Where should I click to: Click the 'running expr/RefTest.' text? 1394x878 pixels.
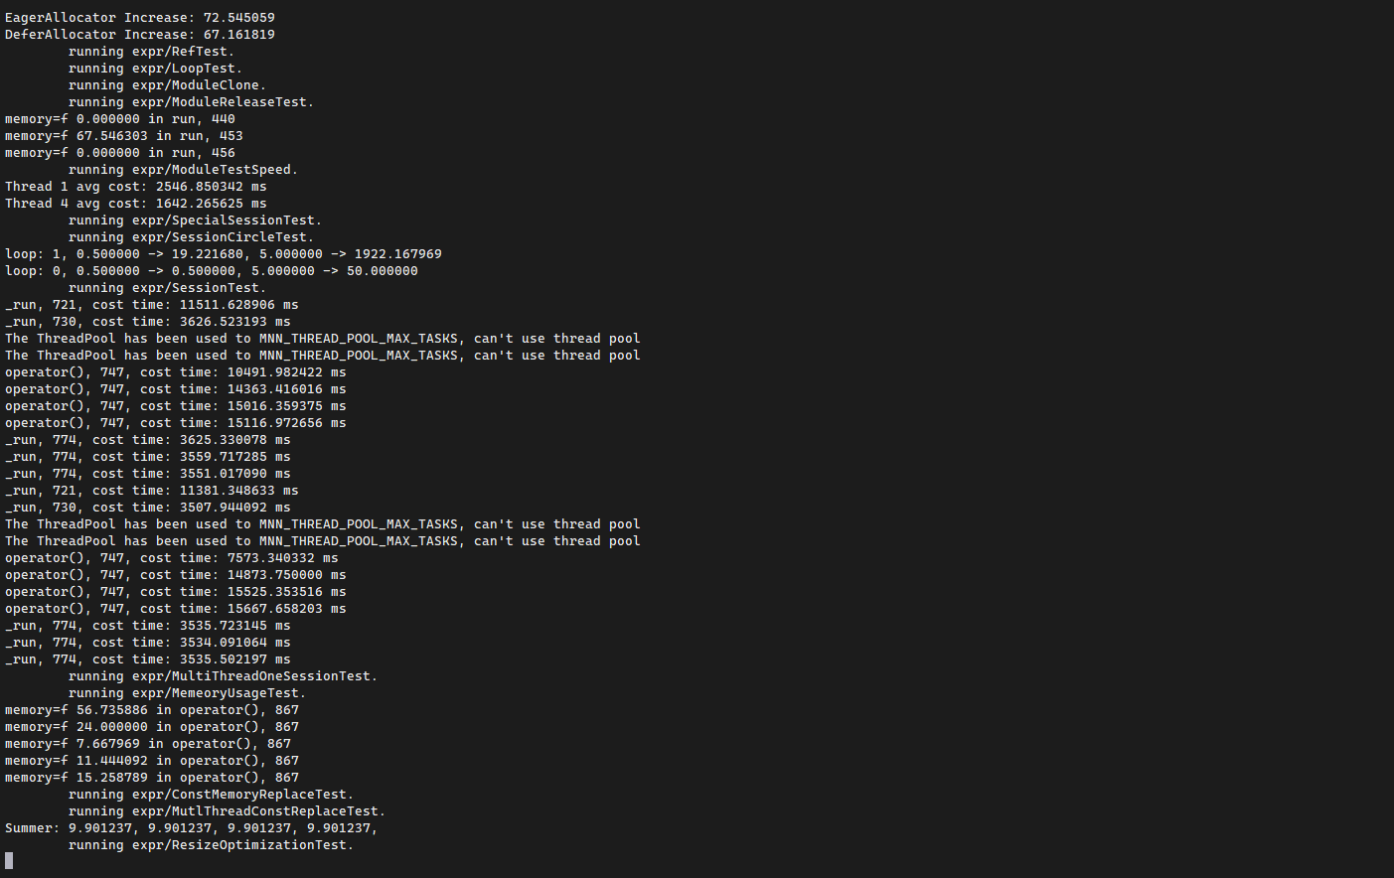pyautogui.click(x=151, y=52)
